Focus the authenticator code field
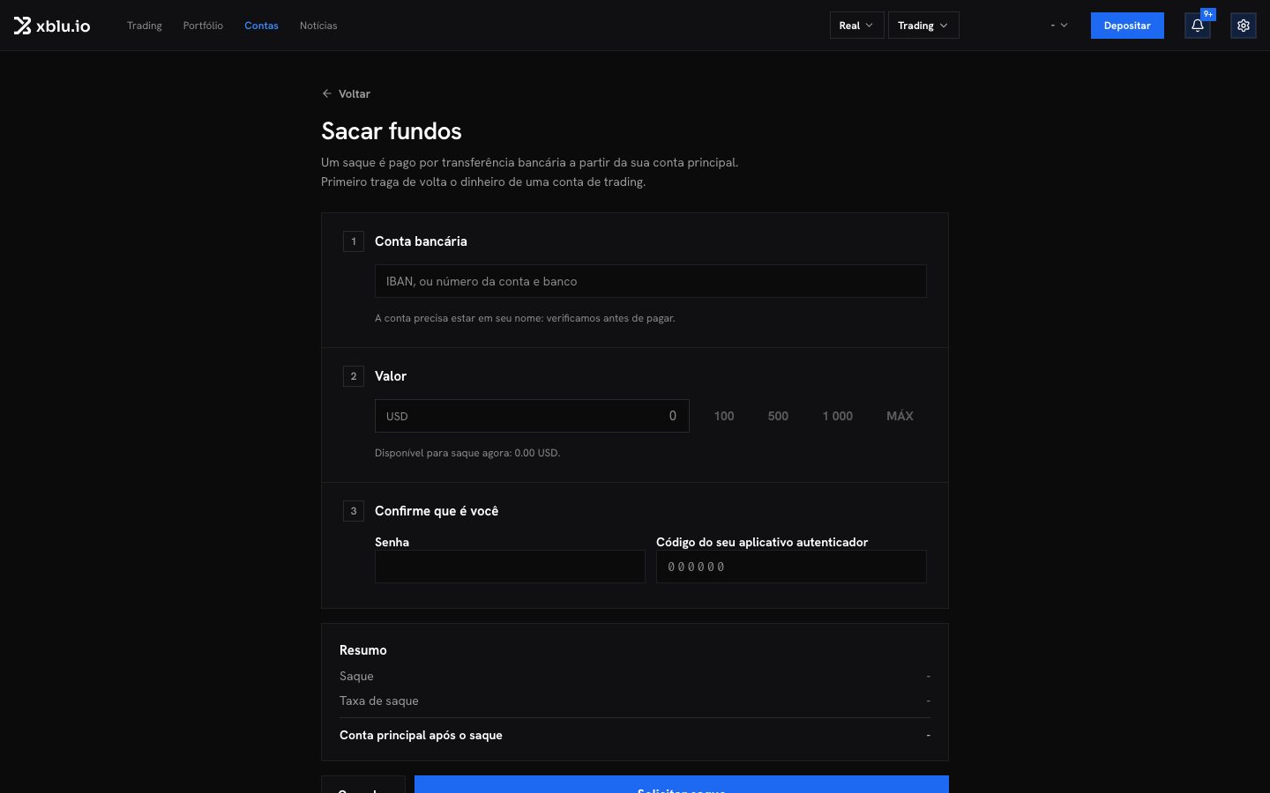 coord(791,567)
